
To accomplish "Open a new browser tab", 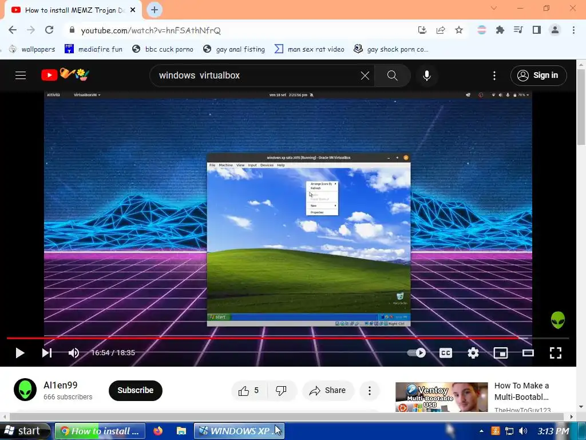I will point(155,10).
